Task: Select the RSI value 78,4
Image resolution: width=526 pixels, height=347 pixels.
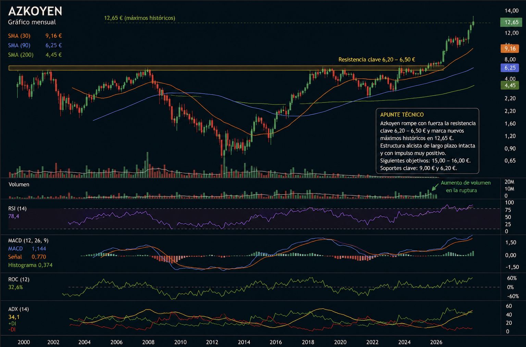Action: [14, 216]
